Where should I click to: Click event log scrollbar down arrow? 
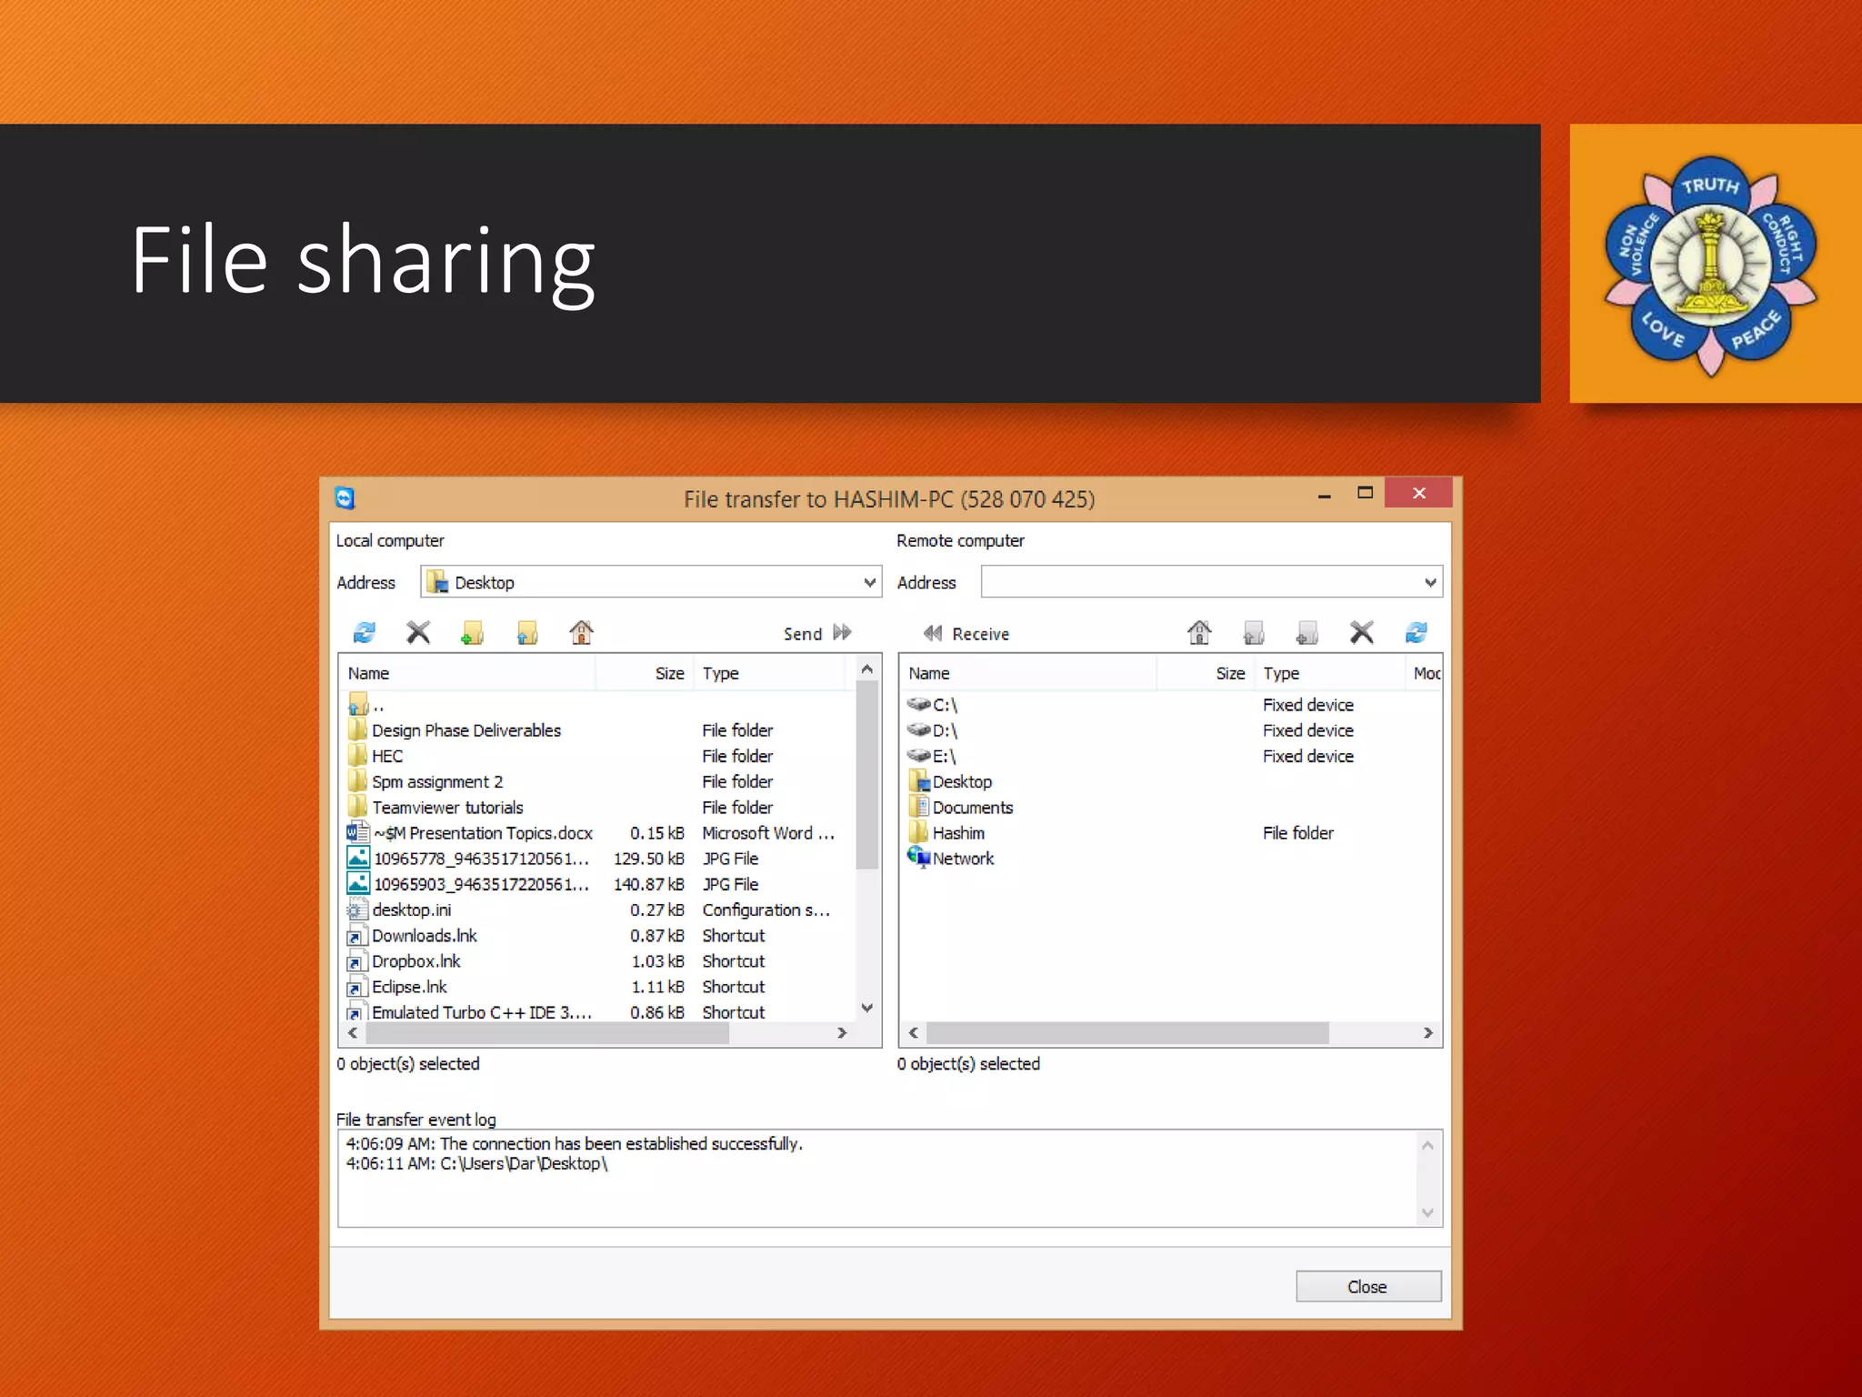coord(1427,1212)
